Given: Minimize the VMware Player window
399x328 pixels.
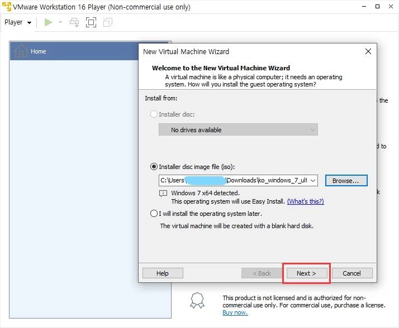Looking at the screenshot, I should [364, 7].
